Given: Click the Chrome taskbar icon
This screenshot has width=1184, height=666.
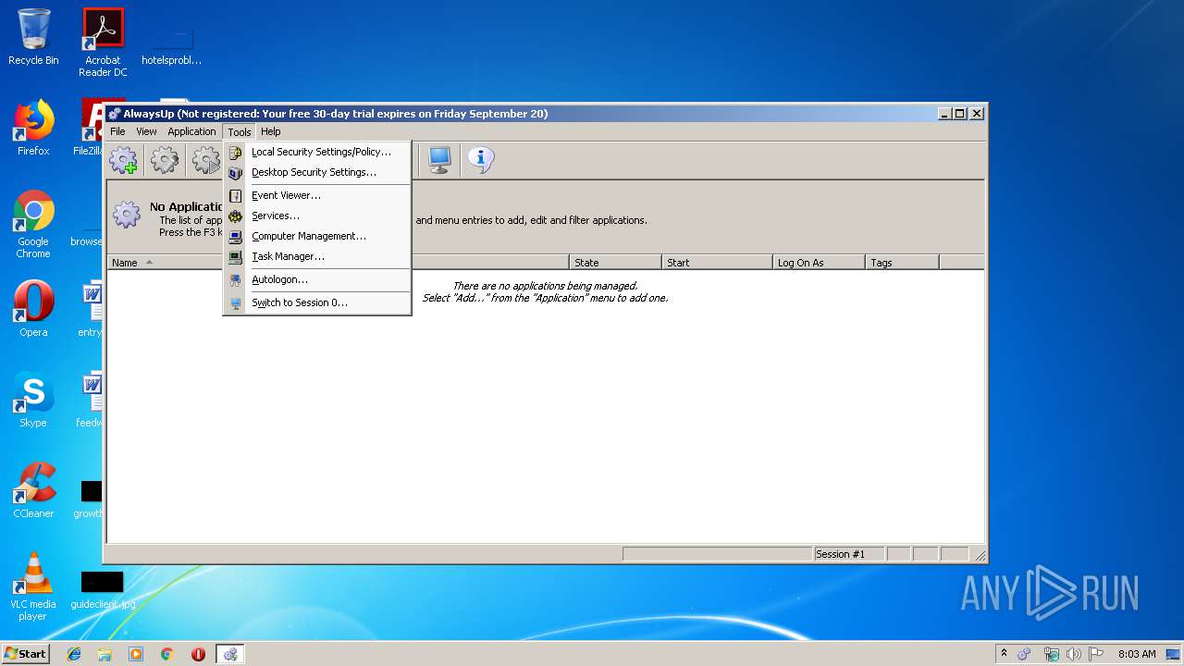Looking at the screenshot, I should tap(167, 654).
